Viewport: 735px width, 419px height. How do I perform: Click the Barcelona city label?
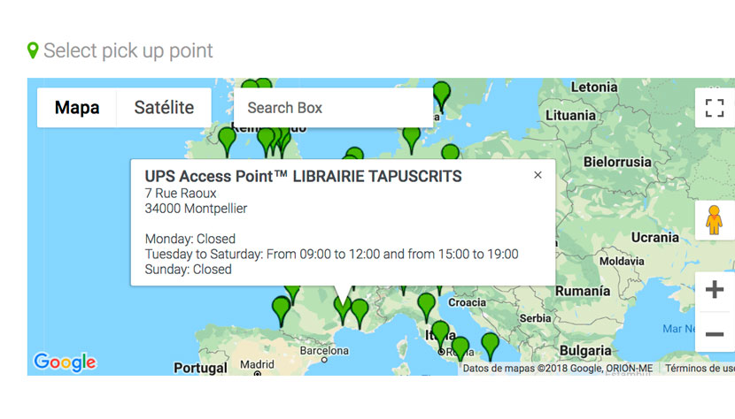324,351
